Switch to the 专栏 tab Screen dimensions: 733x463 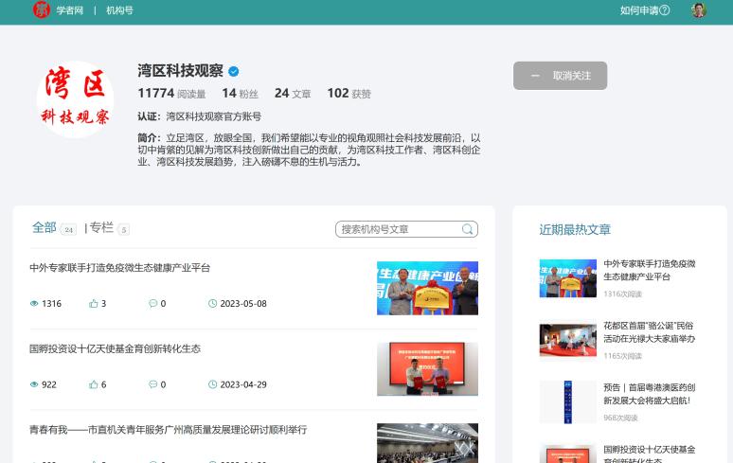pos(101,227)
